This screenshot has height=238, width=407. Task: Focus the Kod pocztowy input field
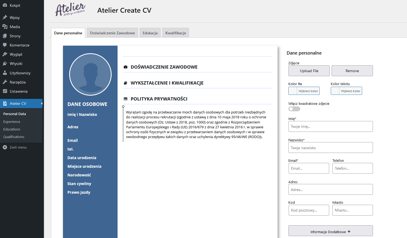click(x=309, y=210)
